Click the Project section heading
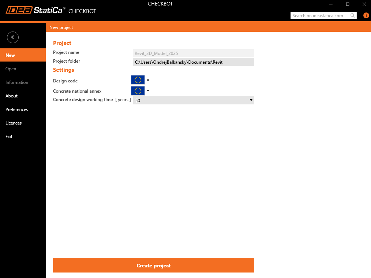The height and width of the screenshot is (278, 371). pyautogui.click(x=62, y=43)
